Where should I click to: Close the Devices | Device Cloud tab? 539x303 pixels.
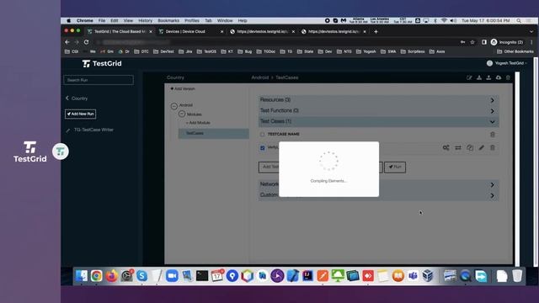click(221, 32)
